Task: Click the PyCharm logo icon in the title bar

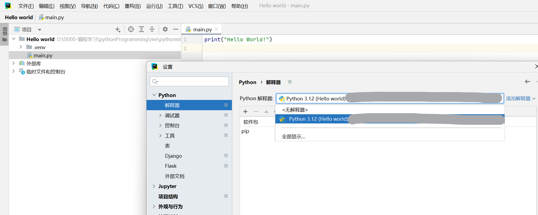Action: 8,6
